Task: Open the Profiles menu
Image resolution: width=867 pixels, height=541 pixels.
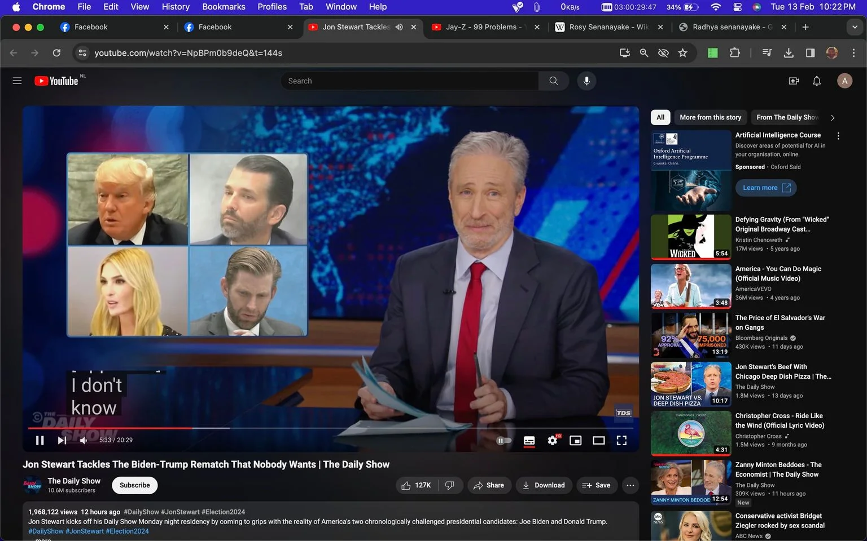Action: click(272, 7)
